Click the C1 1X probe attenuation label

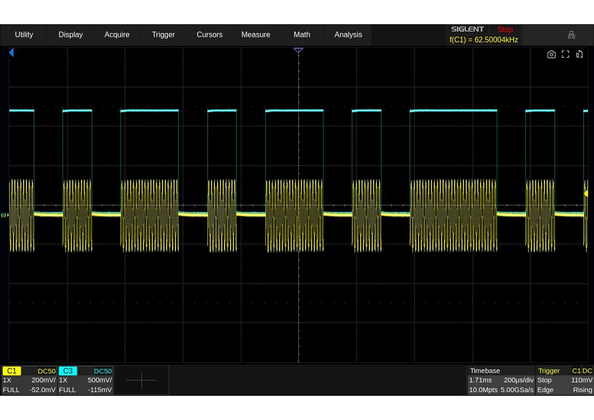[x=7, y=380]
